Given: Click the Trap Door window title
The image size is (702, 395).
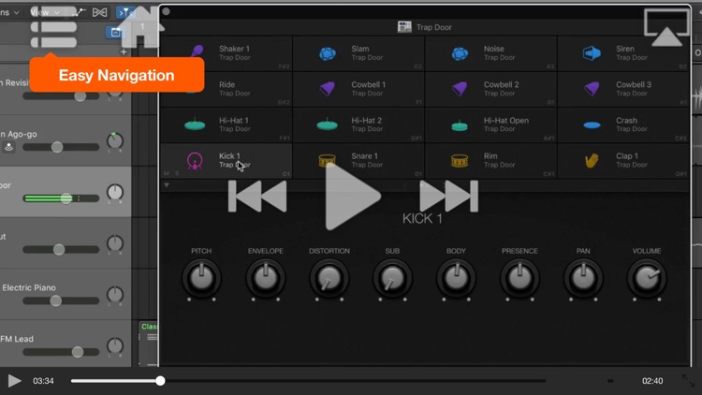Looking at the screenshot, I should point(433,27).
